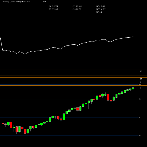Click the 4 label on the right axis

coord(141,88)
